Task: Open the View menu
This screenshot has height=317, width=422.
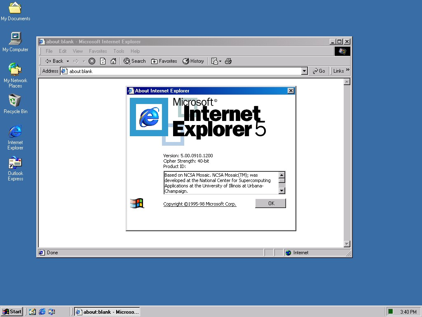Action: pyautogui.click(x=78, y=51)
